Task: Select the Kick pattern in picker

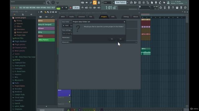Action: [46, 21]
